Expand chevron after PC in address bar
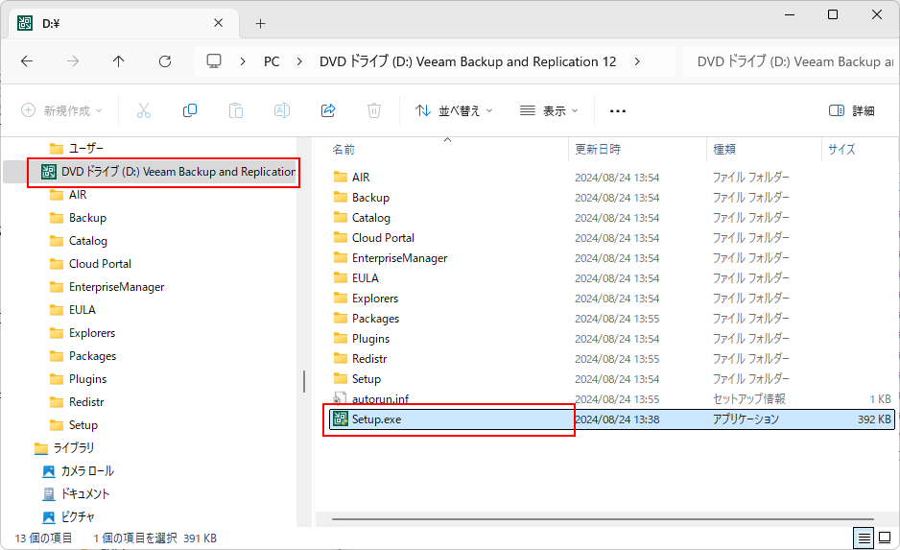Screen dimensions: 900x550 click(299, 61)
